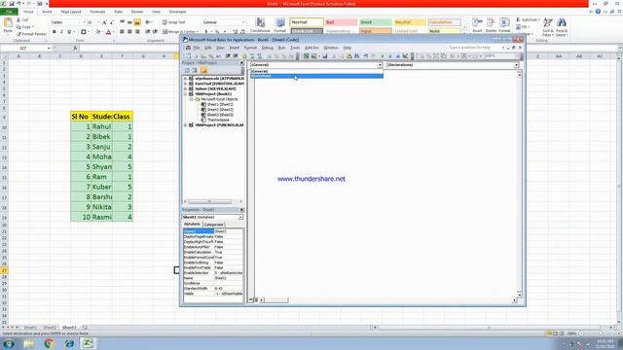Click the Sort & Filter icon
The width and height of the screenshot is (623, 350).
click(x=548, y=23)
